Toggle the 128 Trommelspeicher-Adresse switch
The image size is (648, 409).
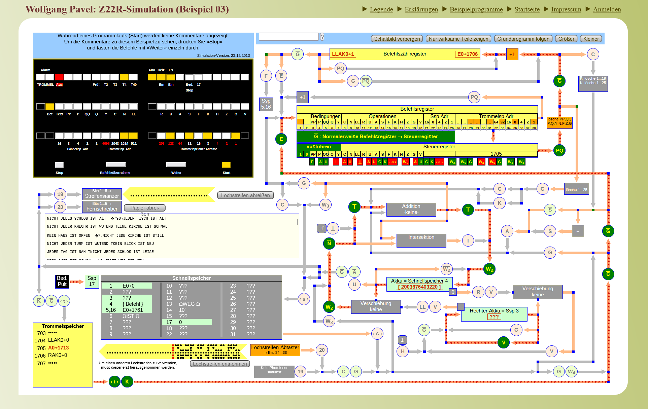point(171,136)
